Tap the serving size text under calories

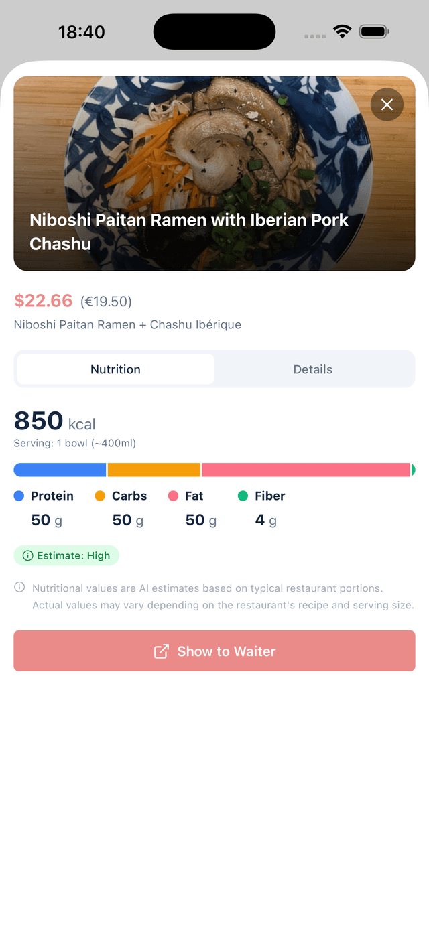(x=75, y=443)
